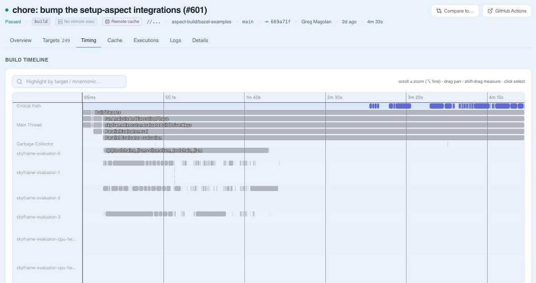Select the skyframeExecutor.evaluateBuildDriverKeys span
536x283 pixels.
[x=314, y=125]
